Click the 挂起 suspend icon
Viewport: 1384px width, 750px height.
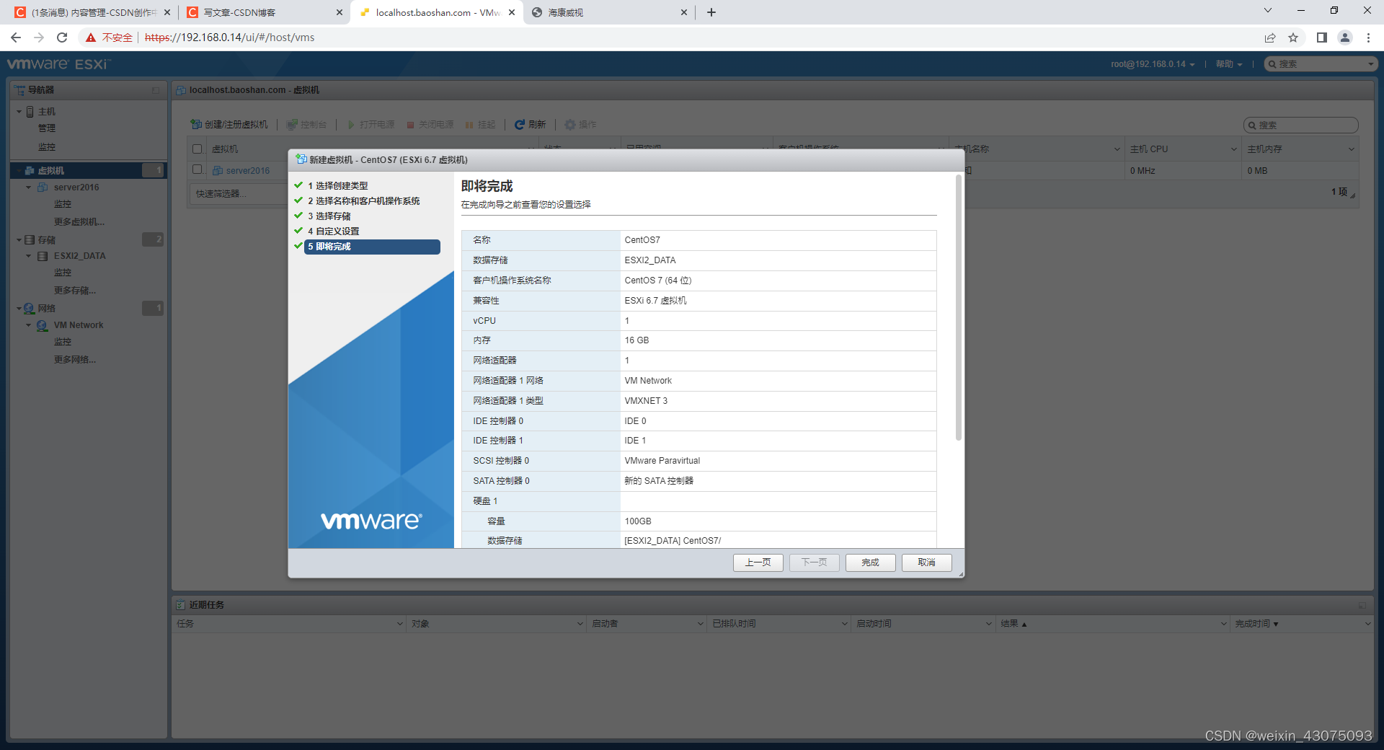point(469,125)
